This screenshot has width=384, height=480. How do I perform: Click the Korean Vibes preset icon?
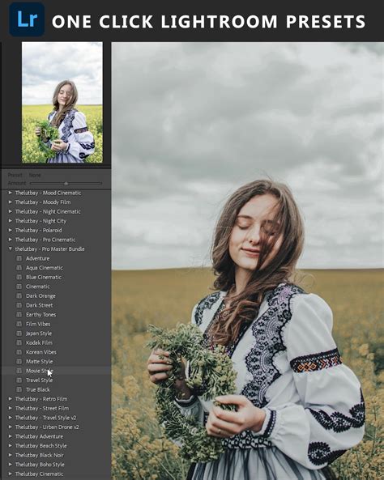pyautogui.click(x=19, y=352)
